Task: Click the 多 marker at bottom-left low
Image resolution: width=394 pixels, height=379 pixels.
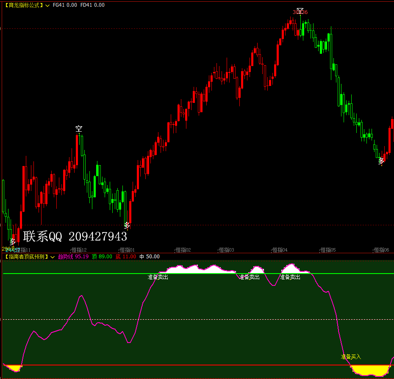Action: click(13, 242)
